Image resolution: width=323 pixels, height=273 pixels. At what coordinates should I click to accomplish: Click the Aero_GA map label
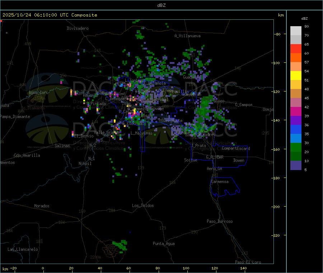pos(215,169)
